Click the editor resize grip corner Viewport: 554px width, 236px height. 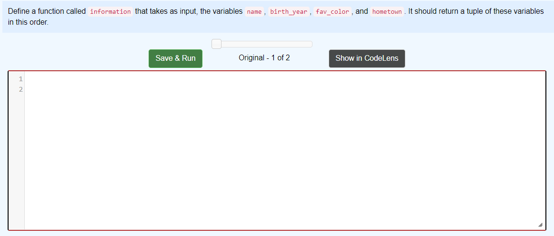pyautogui.click(x=540, y=225)
